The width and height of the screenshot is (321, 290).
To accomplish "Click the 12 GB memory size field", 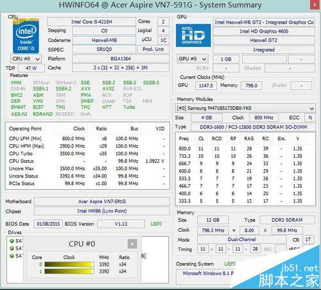I will pos(213,220).
